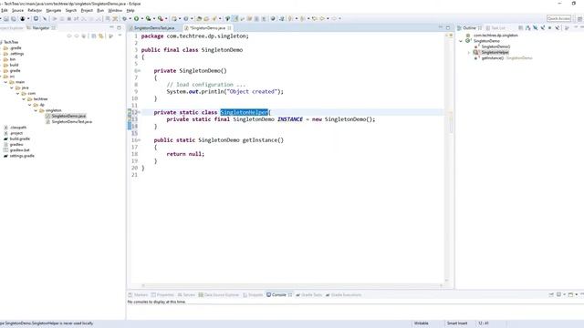The image size is (584, 328).
Task: Collapse the singleton folder in Navigator
Action: tap(36, 110)
